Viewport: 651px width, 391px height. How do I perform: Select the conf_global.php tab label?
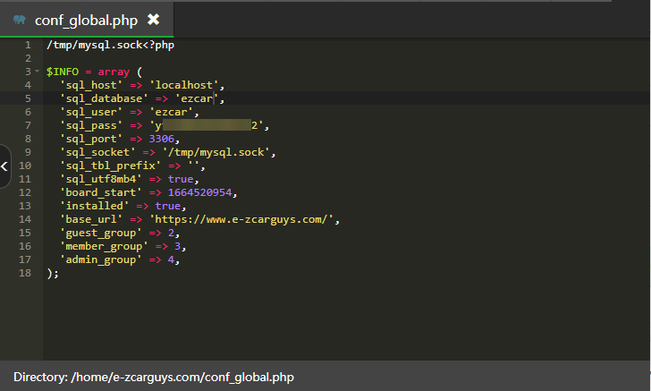pos(85,19)
